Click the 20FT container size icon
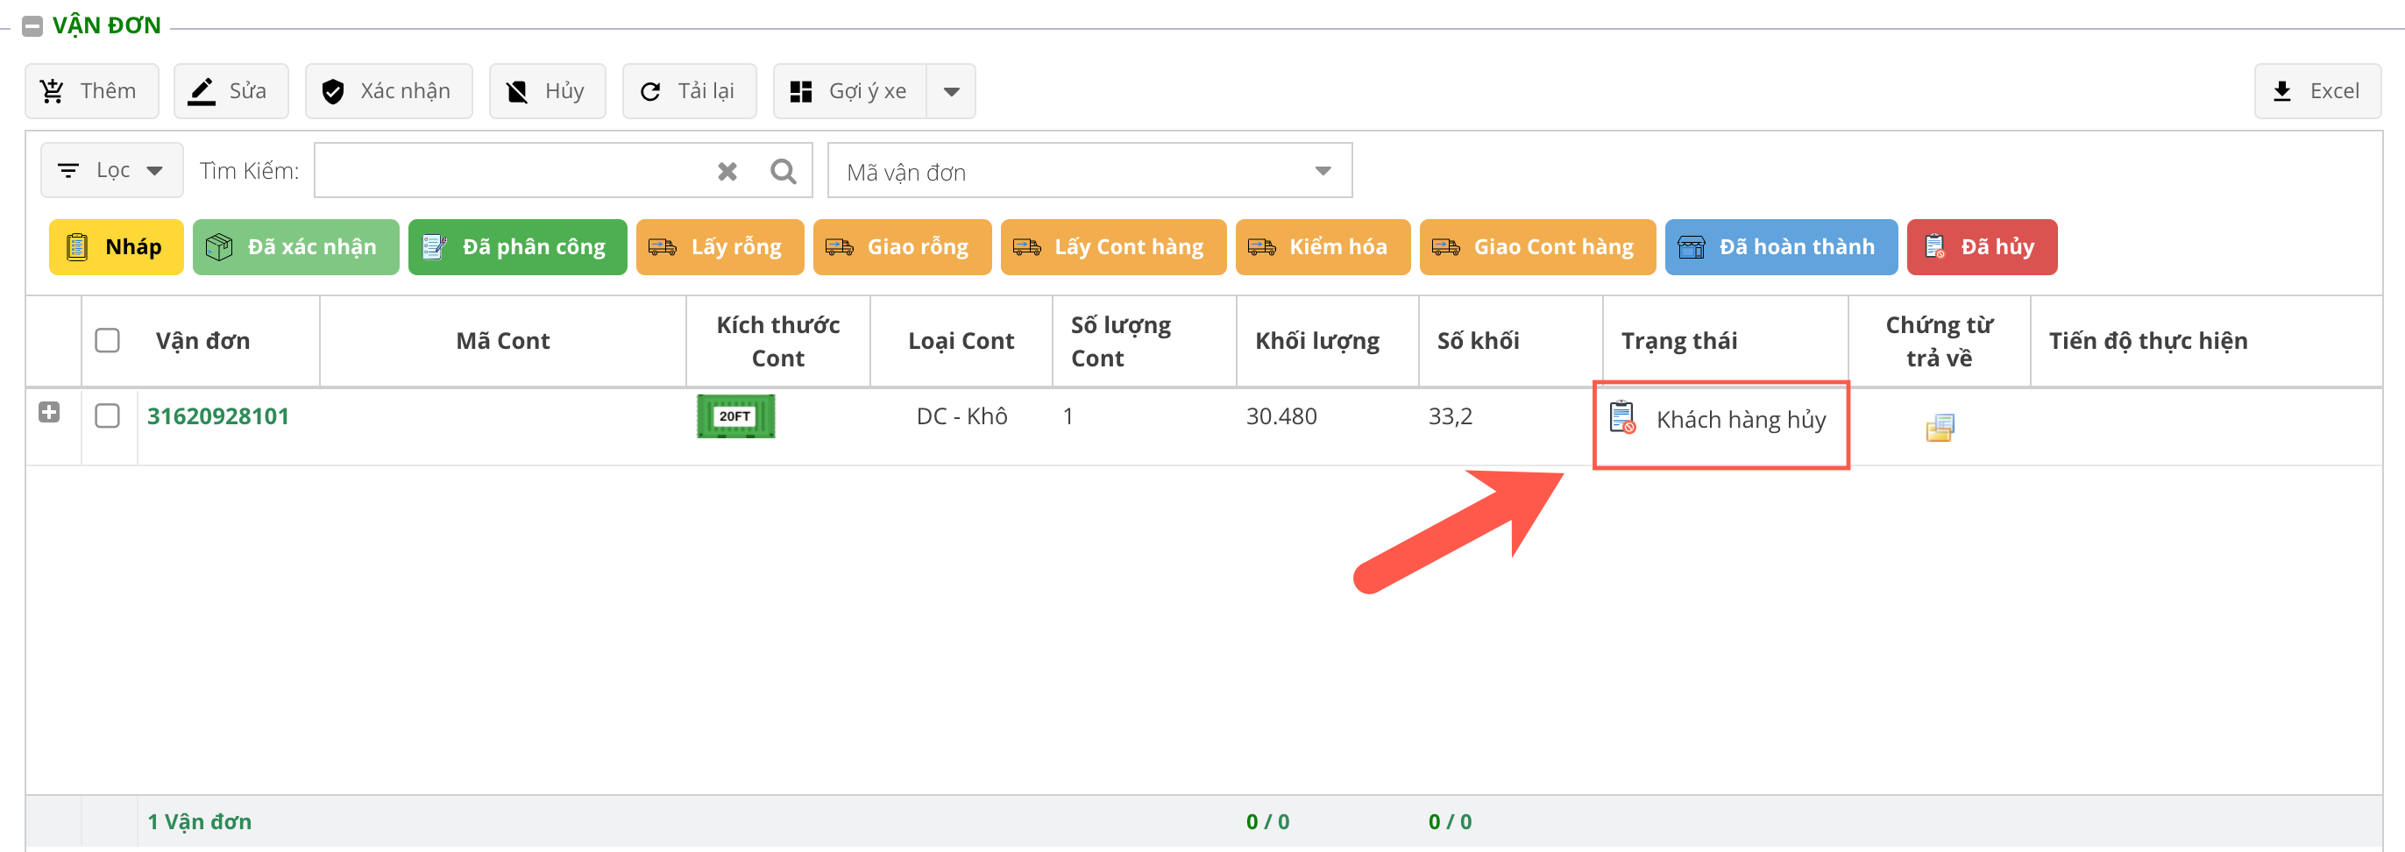 tap(734, 416)
